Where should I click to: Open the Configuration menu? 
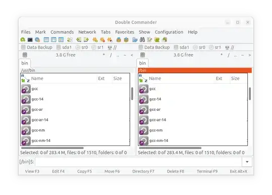[169, 32]
